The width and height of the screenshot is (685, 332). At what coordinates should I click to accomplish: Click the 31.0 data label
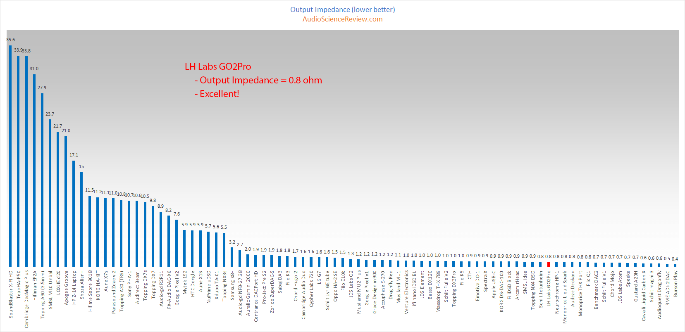pyautogui.click(x=34, y=69)
